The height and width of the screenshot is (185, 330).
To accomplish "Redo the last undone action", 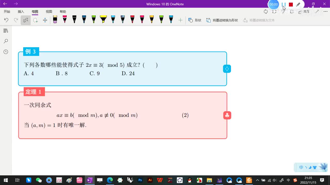I will tap(16, 20).
